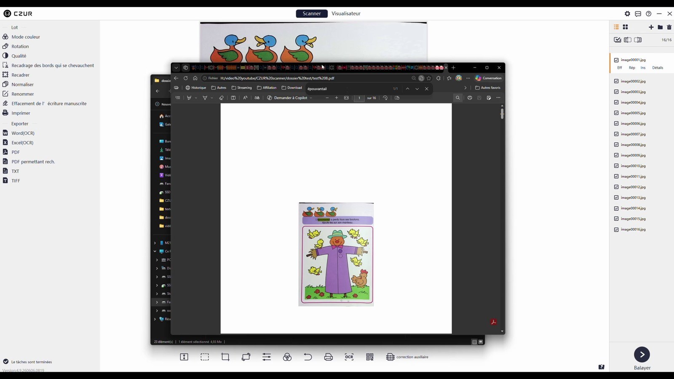Viewport: 674px width, 379px height.
Task: Click the undo arrow in the bottom toolbar
Action: pyautogui.click(x=308, y=357)
